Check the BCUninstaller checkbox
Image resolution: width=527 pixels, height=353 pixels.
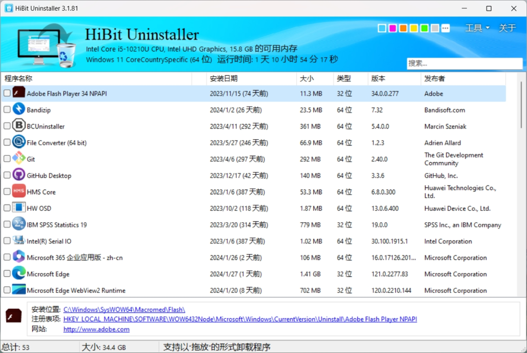7,126
